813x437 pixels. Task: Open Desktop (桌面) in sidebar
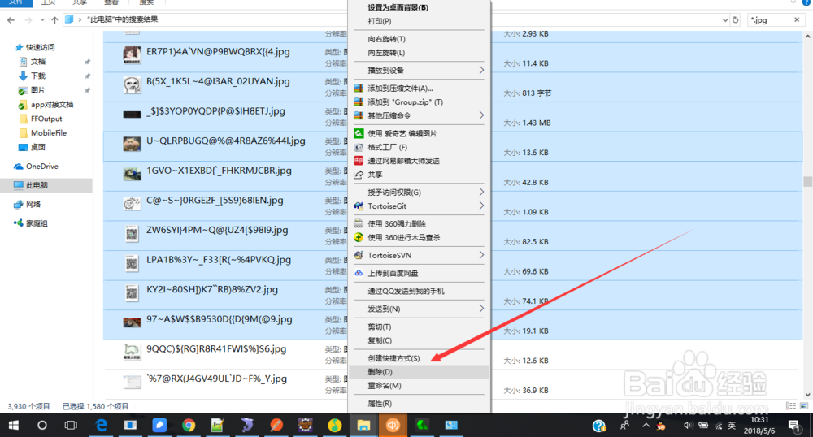[38, 147]
